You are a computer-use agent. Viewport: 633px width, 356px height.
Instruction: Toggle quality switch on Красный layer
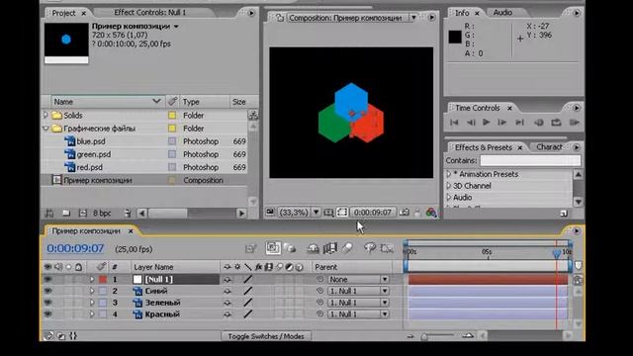(x=248, y=314)
